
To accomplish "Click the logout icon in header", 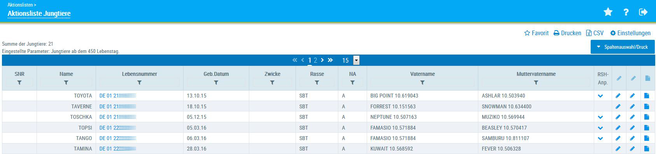I will tap(643, 12).
